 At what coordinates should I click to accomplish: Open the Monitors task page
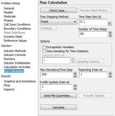[x=9, y=59]
